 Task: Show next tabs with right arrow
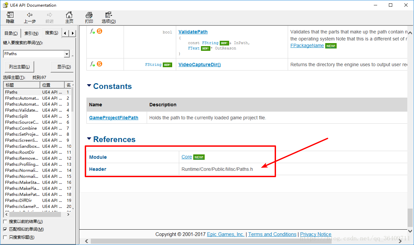(x=72, y=33)
